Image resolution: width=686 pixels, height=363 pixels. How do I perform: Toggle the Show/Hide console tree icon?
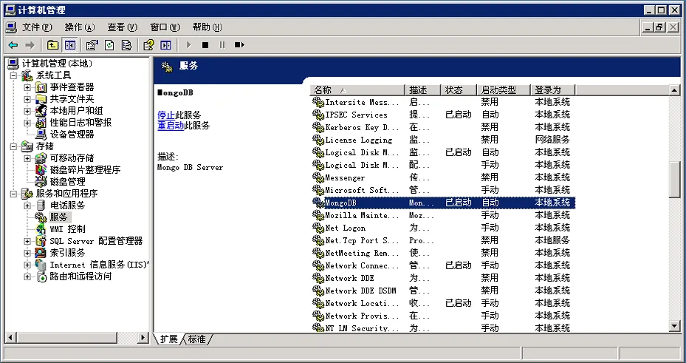[x=69, y=44]
